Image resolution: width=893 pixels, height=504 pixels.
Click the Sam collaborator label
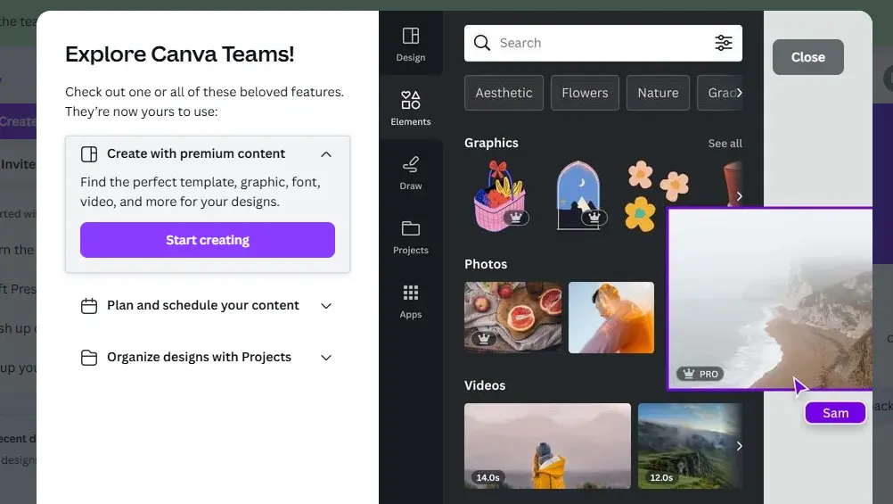click(835, 413)
